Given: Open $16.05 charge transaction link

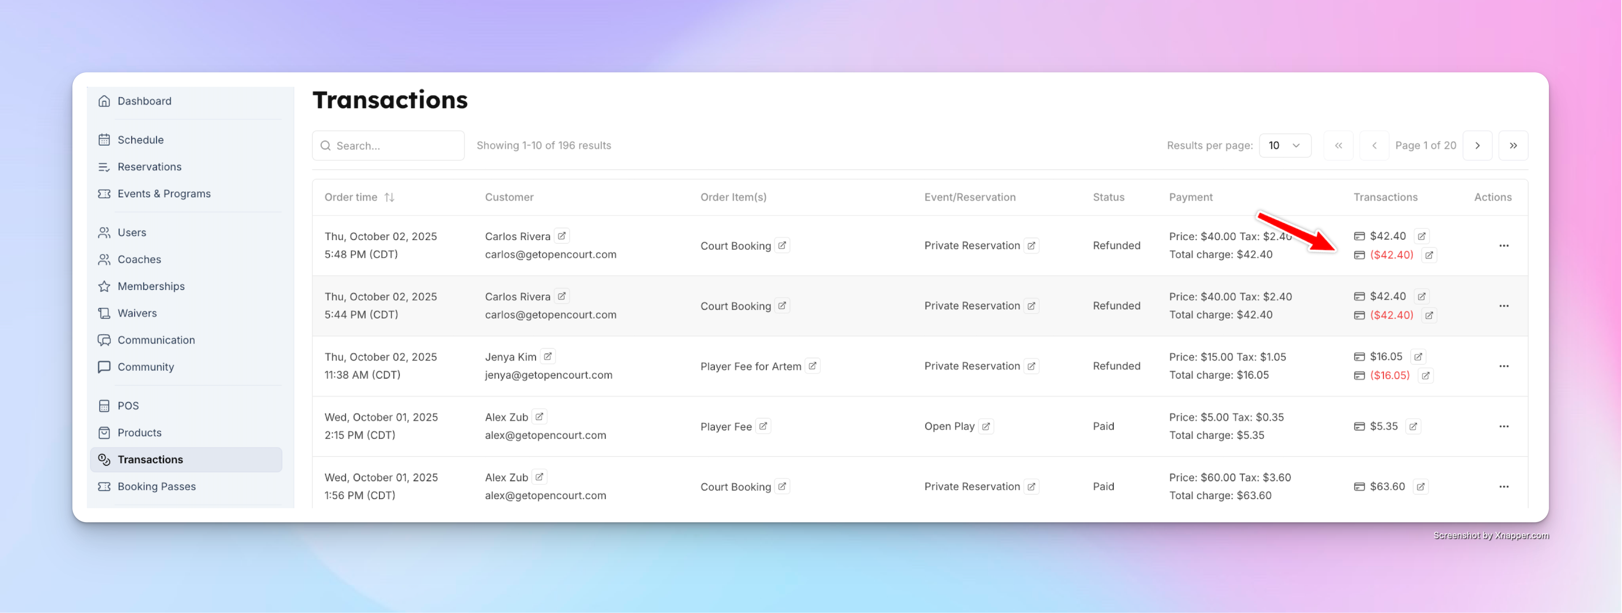Looking at the screenshot, I should (x=1418, y=356).
